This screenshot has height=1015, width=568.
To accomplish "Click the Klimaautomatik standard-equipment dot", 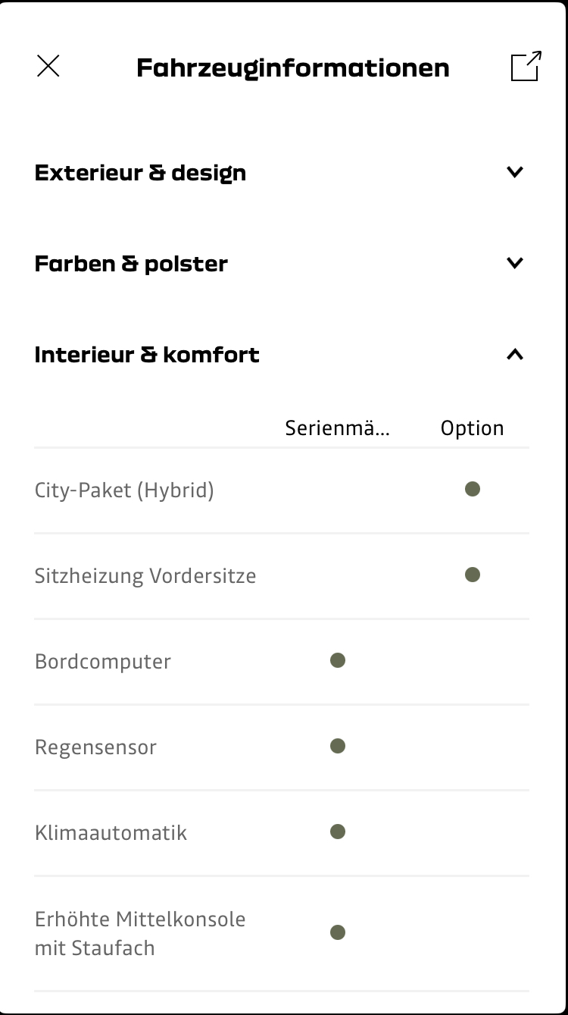I will pyautogui.click(x=338, y=832).
